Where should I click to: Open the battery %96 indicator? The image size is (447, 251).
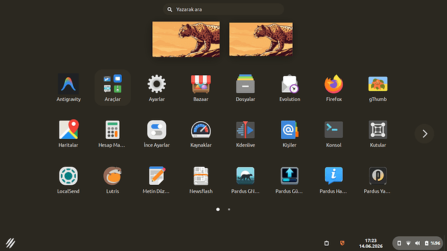[433, 243]
